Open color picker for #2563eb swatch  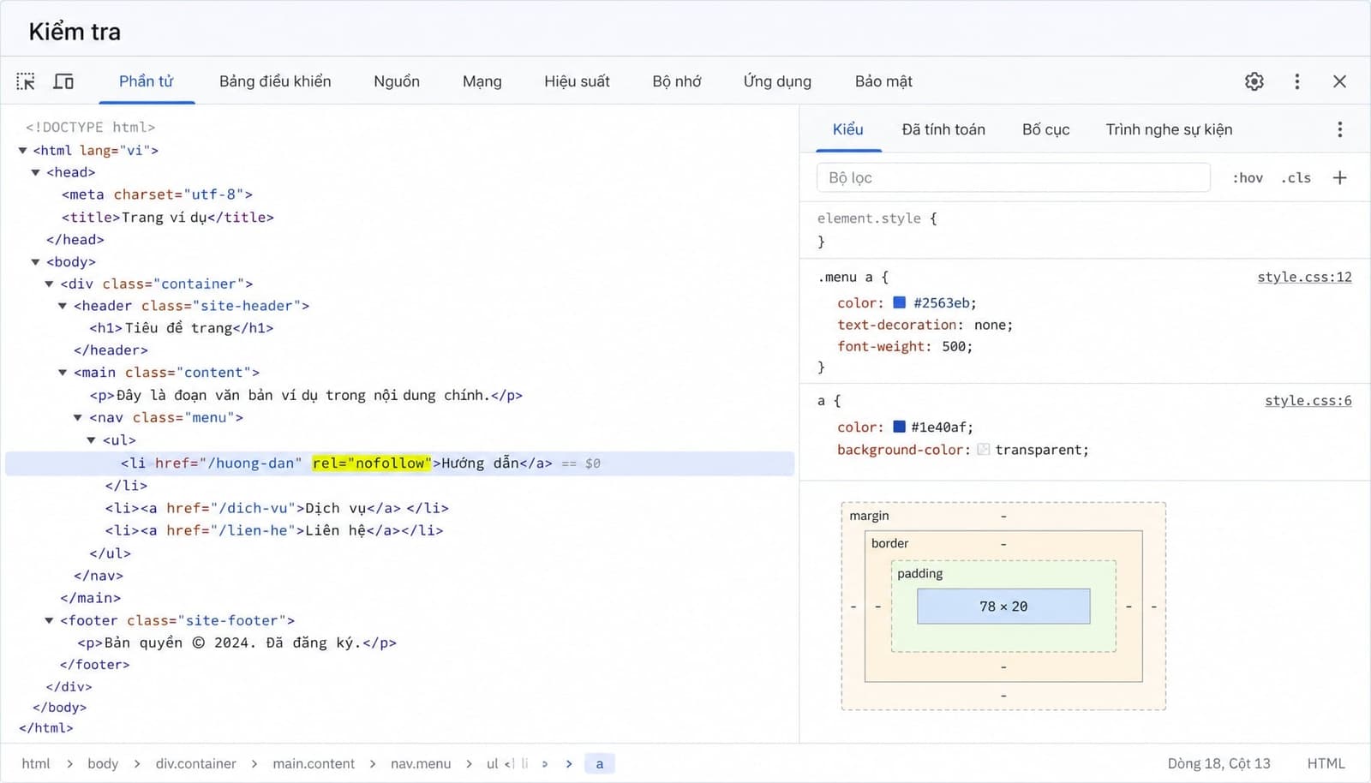pyautogui.click(x=899, y=302)
